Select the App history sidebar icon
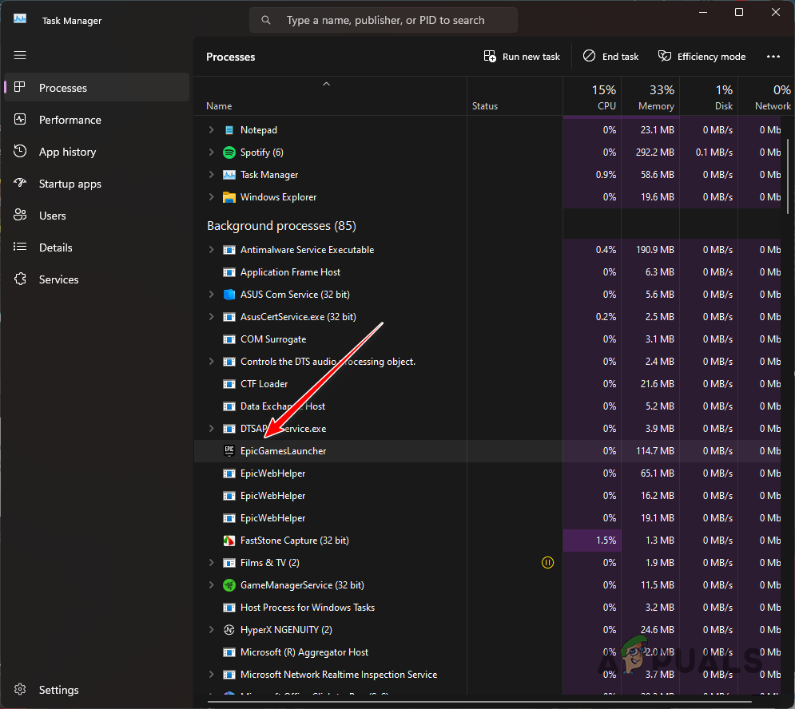The width and height of the screenshot is (795, 709). [x=21, y=151]
